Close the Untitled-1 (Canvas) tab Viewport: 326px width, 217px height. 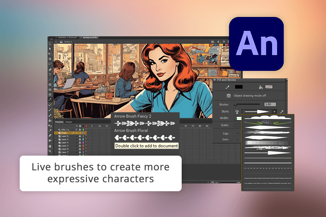(x=56, y=38)
